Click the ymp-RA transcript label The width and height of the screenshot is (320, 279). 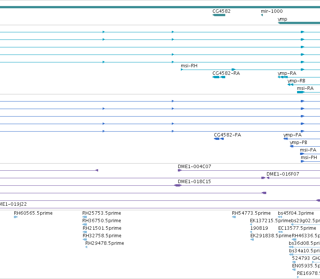(x=287, y=73)
